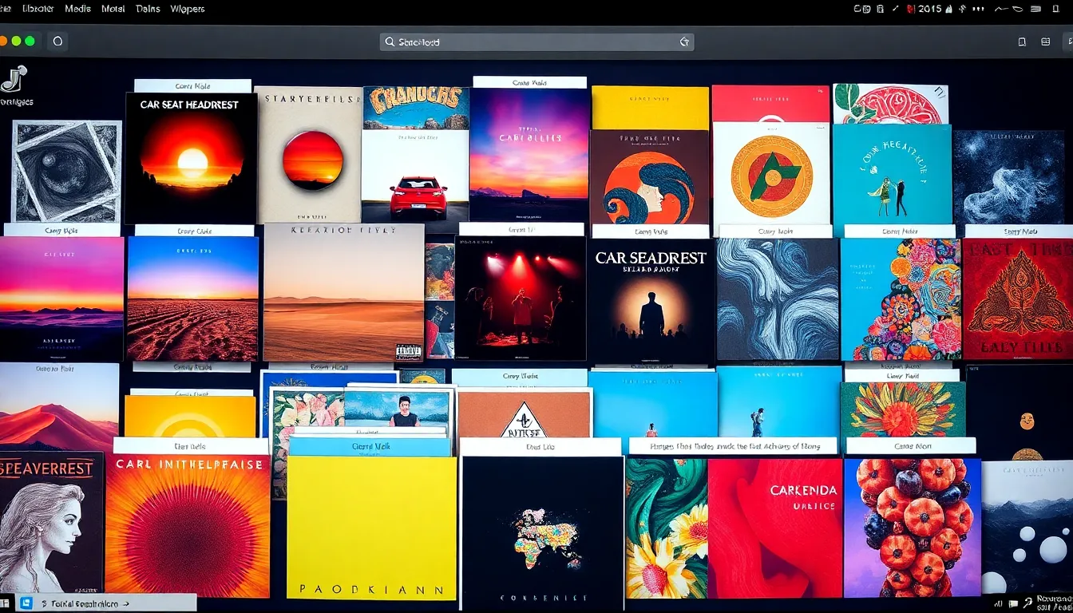
Task: Select the green album with the orange flower
Action: pyautogui.click(x=903, y=409)
